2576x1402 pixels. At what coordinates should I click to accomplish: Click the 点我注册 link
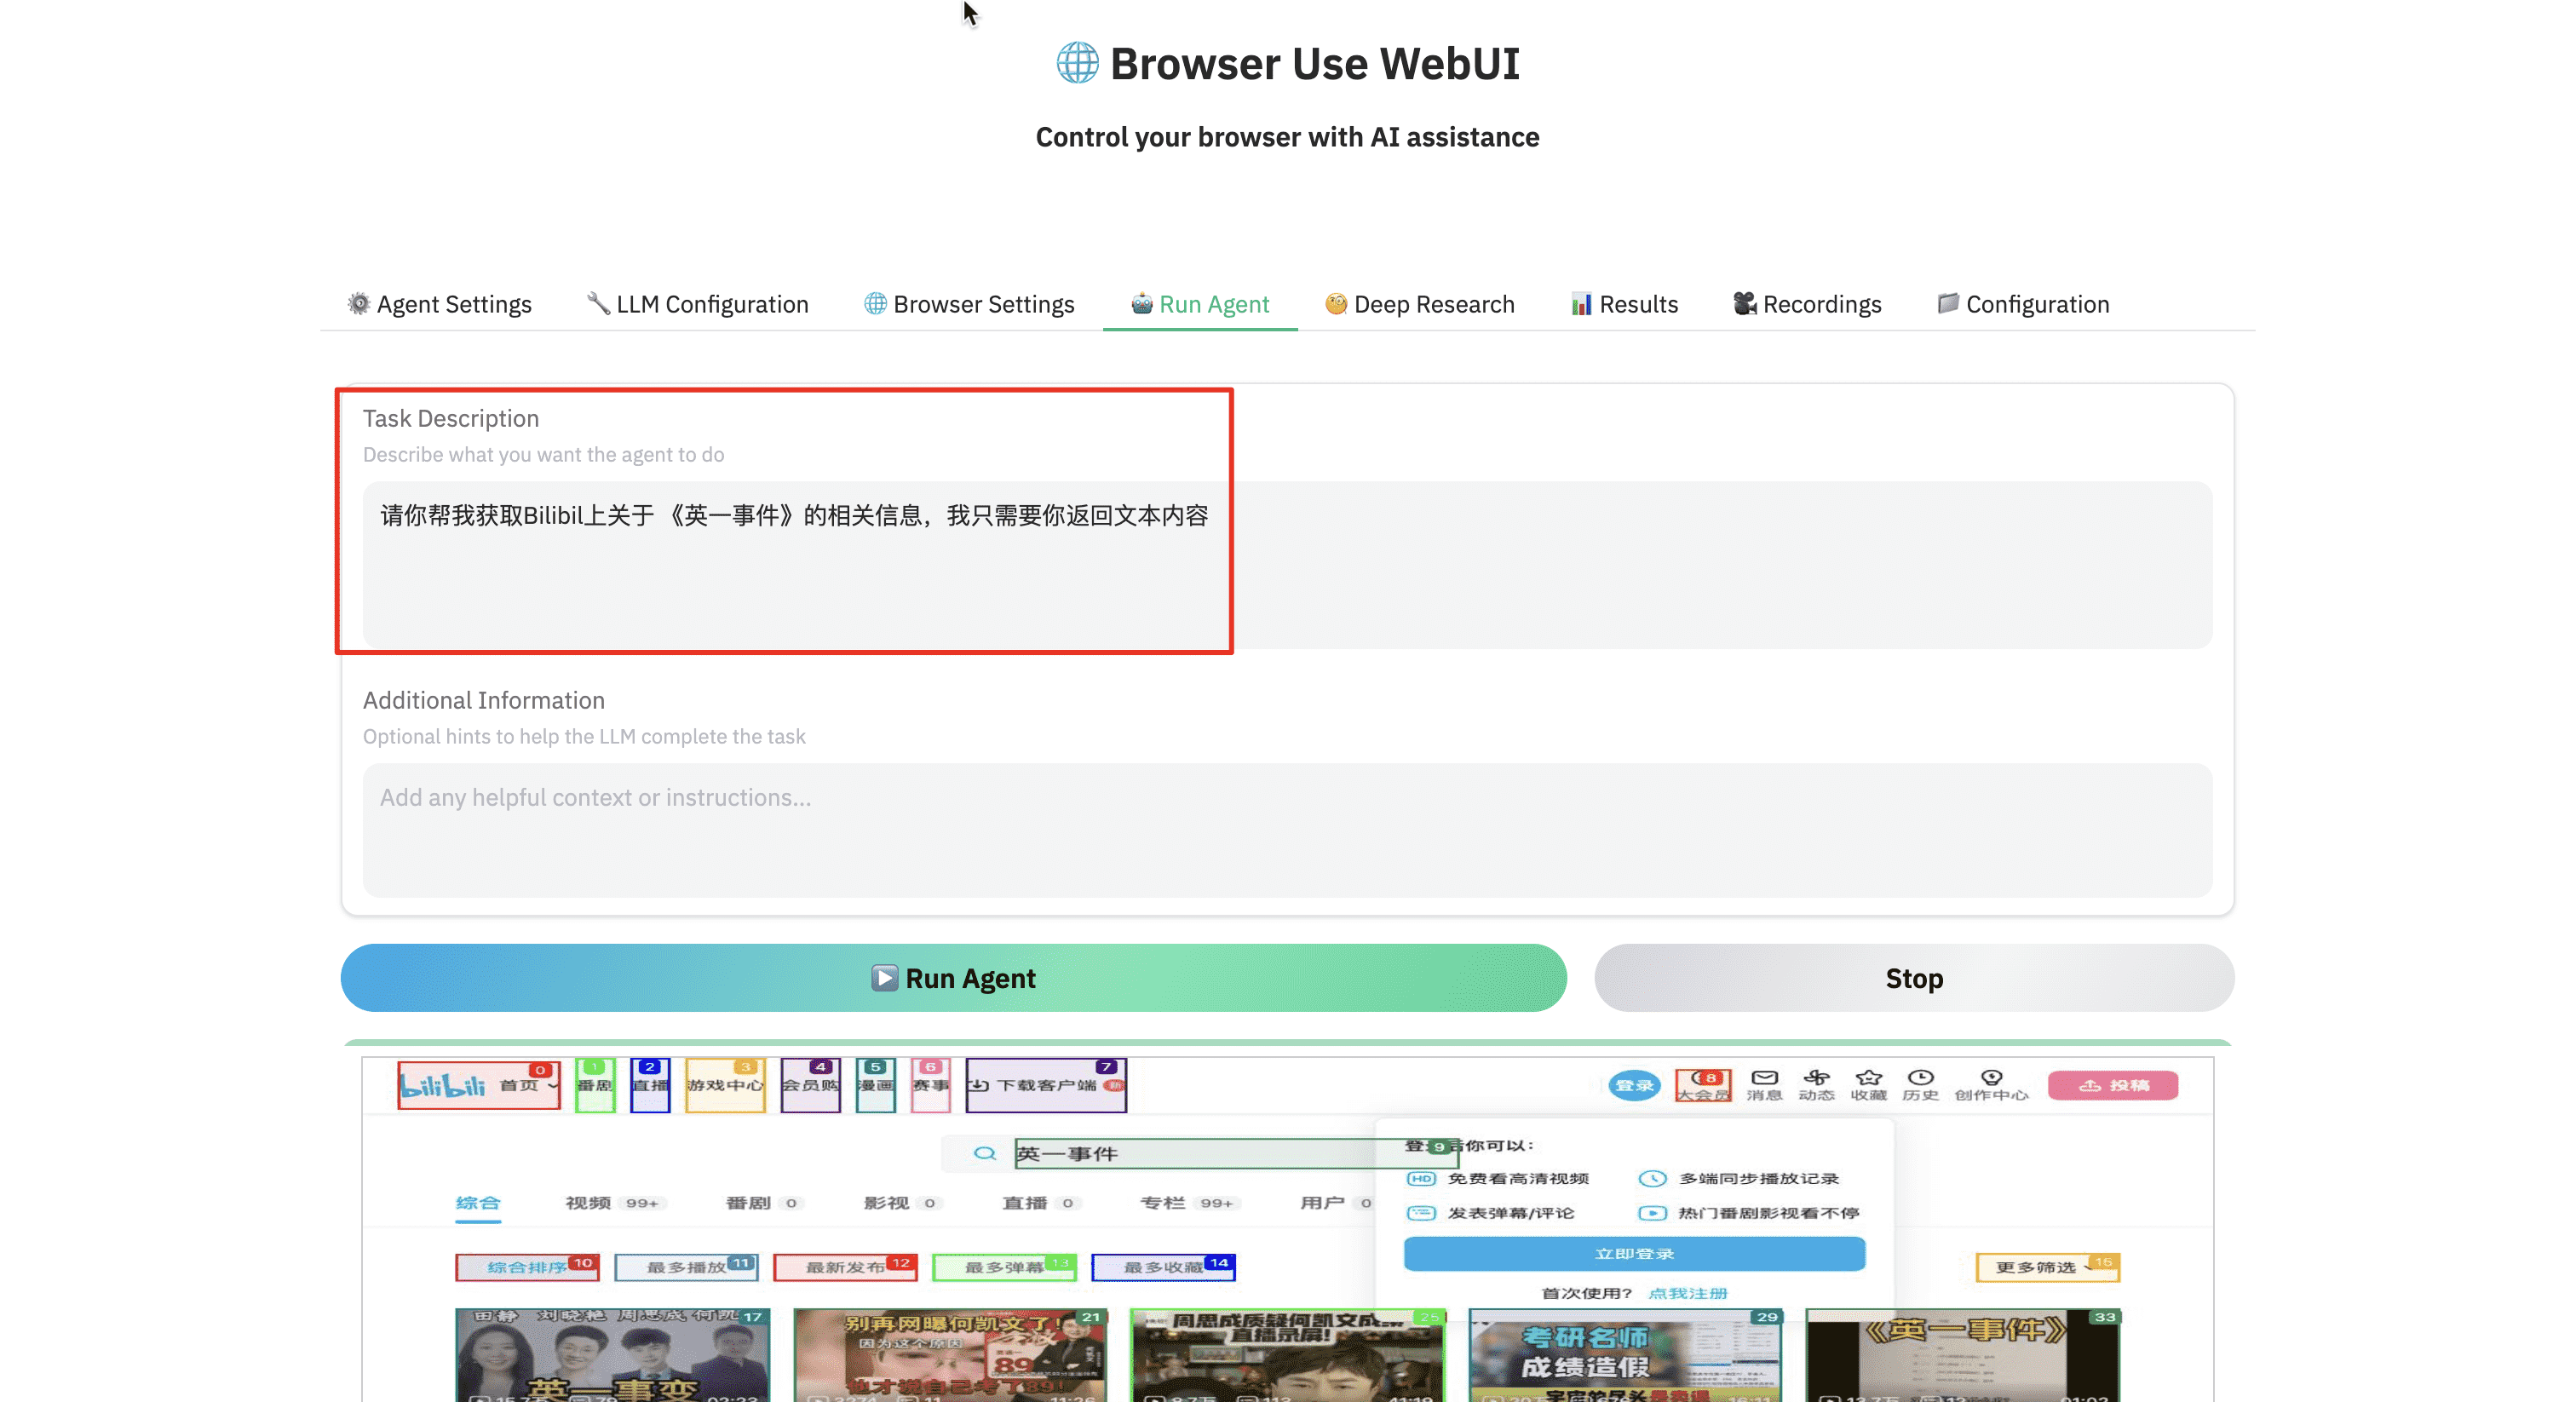click(x=1687, y=1293)
